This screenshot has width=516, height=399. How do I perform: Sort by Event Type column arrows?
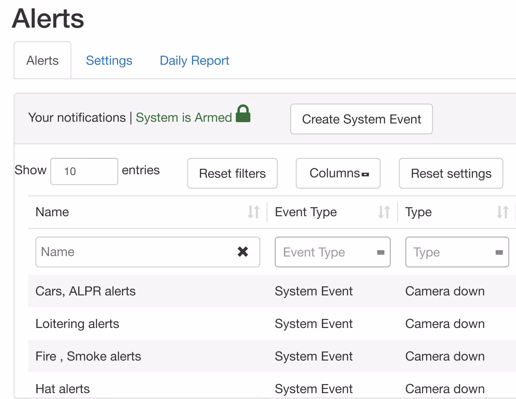coord(384,212)
